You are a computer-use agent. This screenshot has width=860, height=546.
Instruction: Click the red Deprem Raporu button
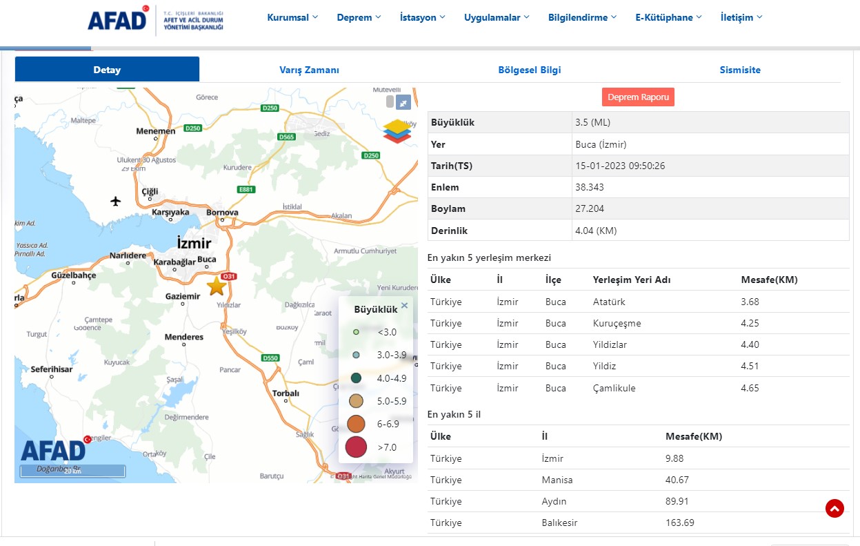click(638, 97)
